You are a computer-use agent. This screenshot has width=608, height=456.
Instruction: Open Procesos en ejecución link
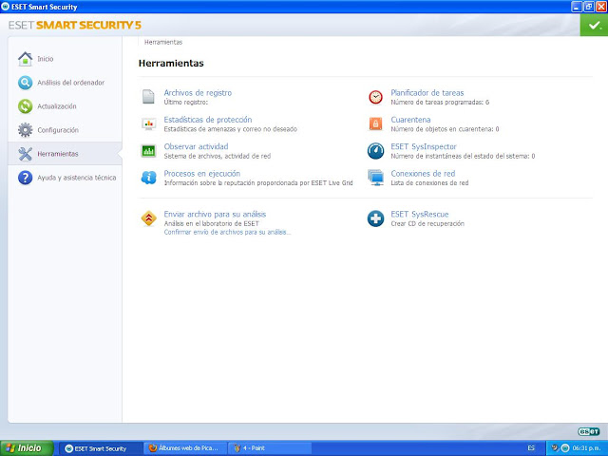coord(202,174)
